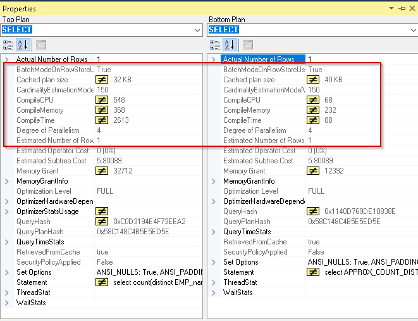Open Property Pages icon in Top Plan

[40, 44]
